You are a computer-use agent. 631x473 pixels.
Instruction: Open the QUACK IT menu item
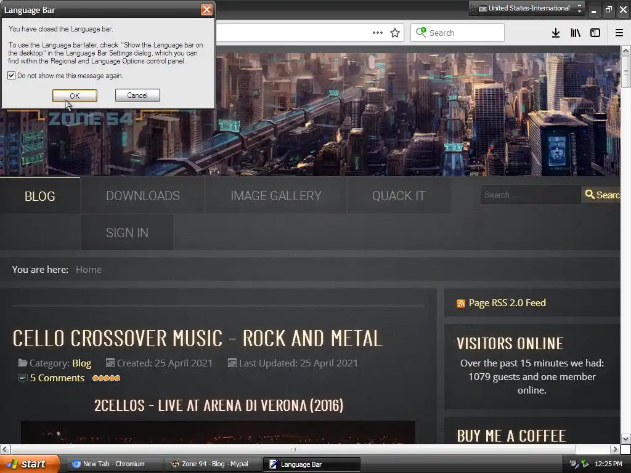coord(399,196)
